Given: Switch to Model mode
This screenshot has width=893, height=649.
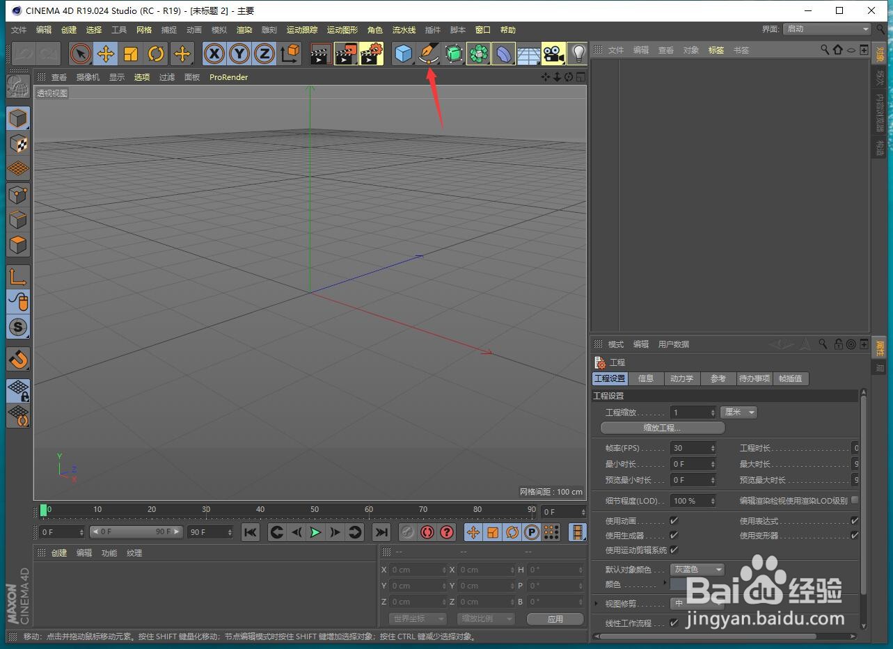Looking at the screenshot, I should 18,118.
